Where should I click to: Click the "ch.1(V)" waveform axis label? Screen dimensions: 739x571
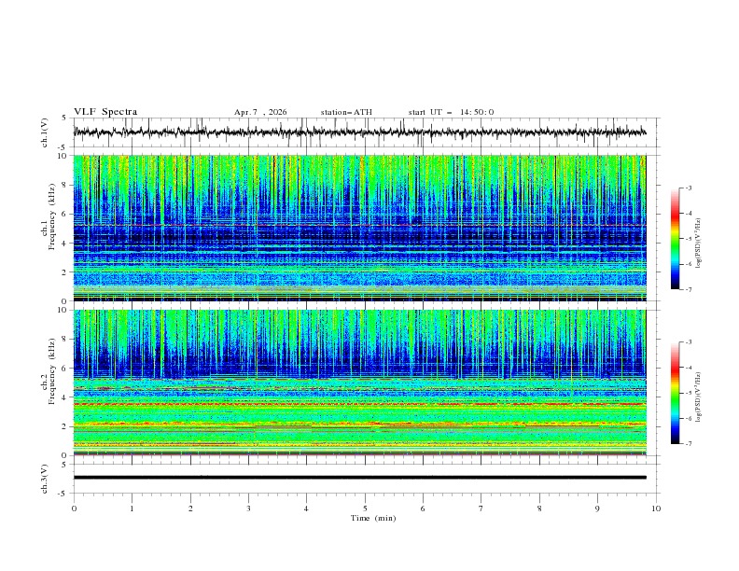(45, 132)
